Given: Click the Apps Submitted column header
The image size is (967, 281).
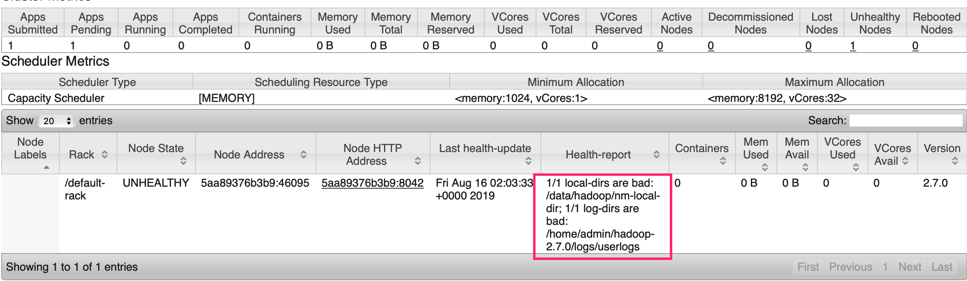Looking at the screenshot, I should pyautogui.click(x=33, y=23).
